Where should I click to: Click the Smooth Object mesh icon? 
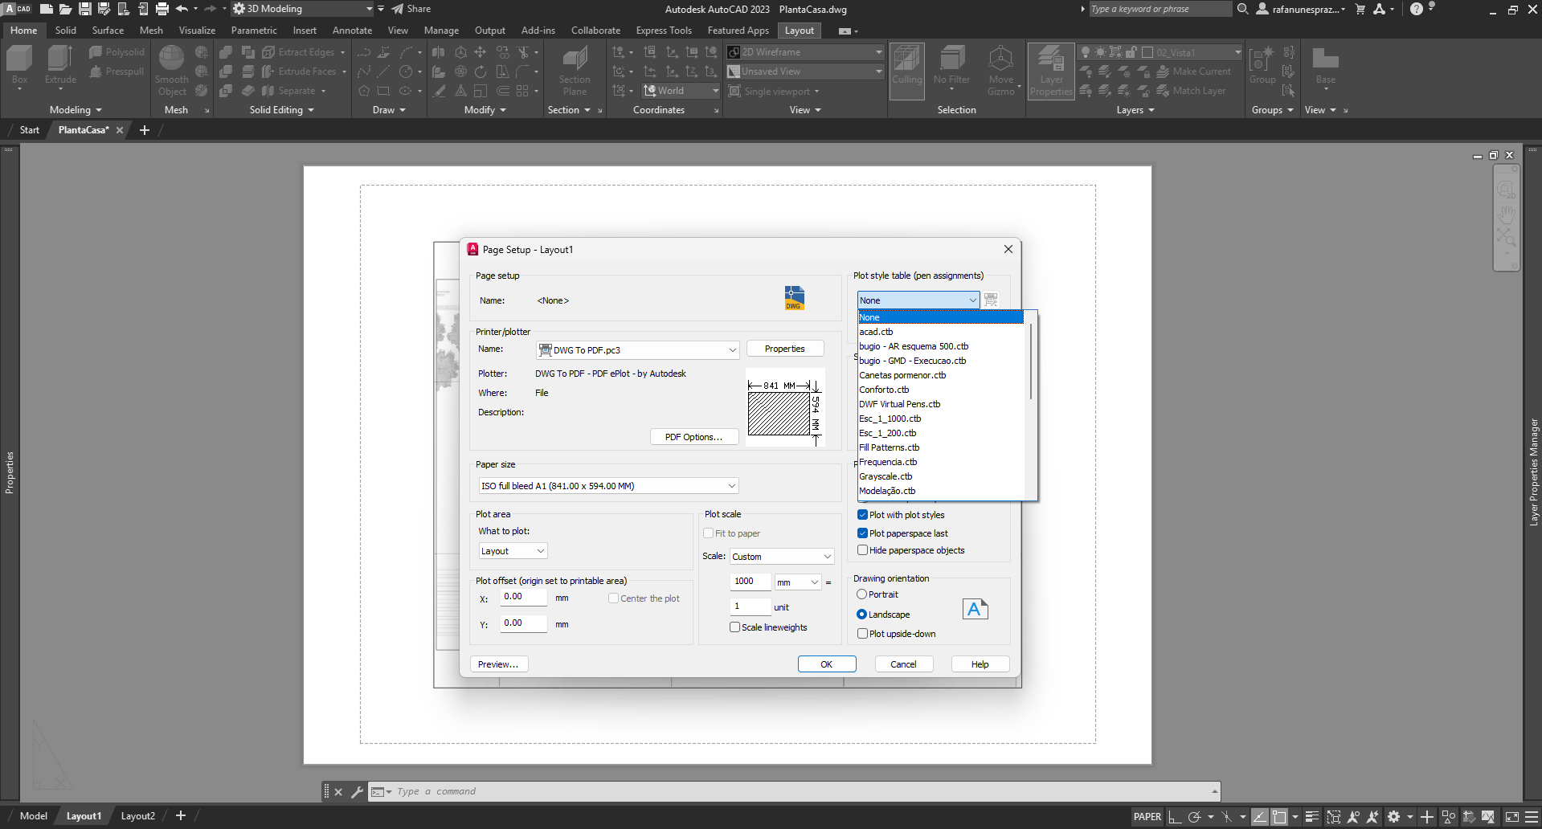[x=171, y=60]
